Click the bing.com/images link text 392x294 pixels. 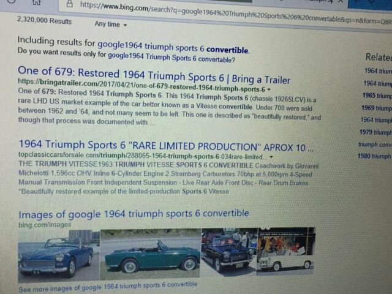[x=45, y=225]
